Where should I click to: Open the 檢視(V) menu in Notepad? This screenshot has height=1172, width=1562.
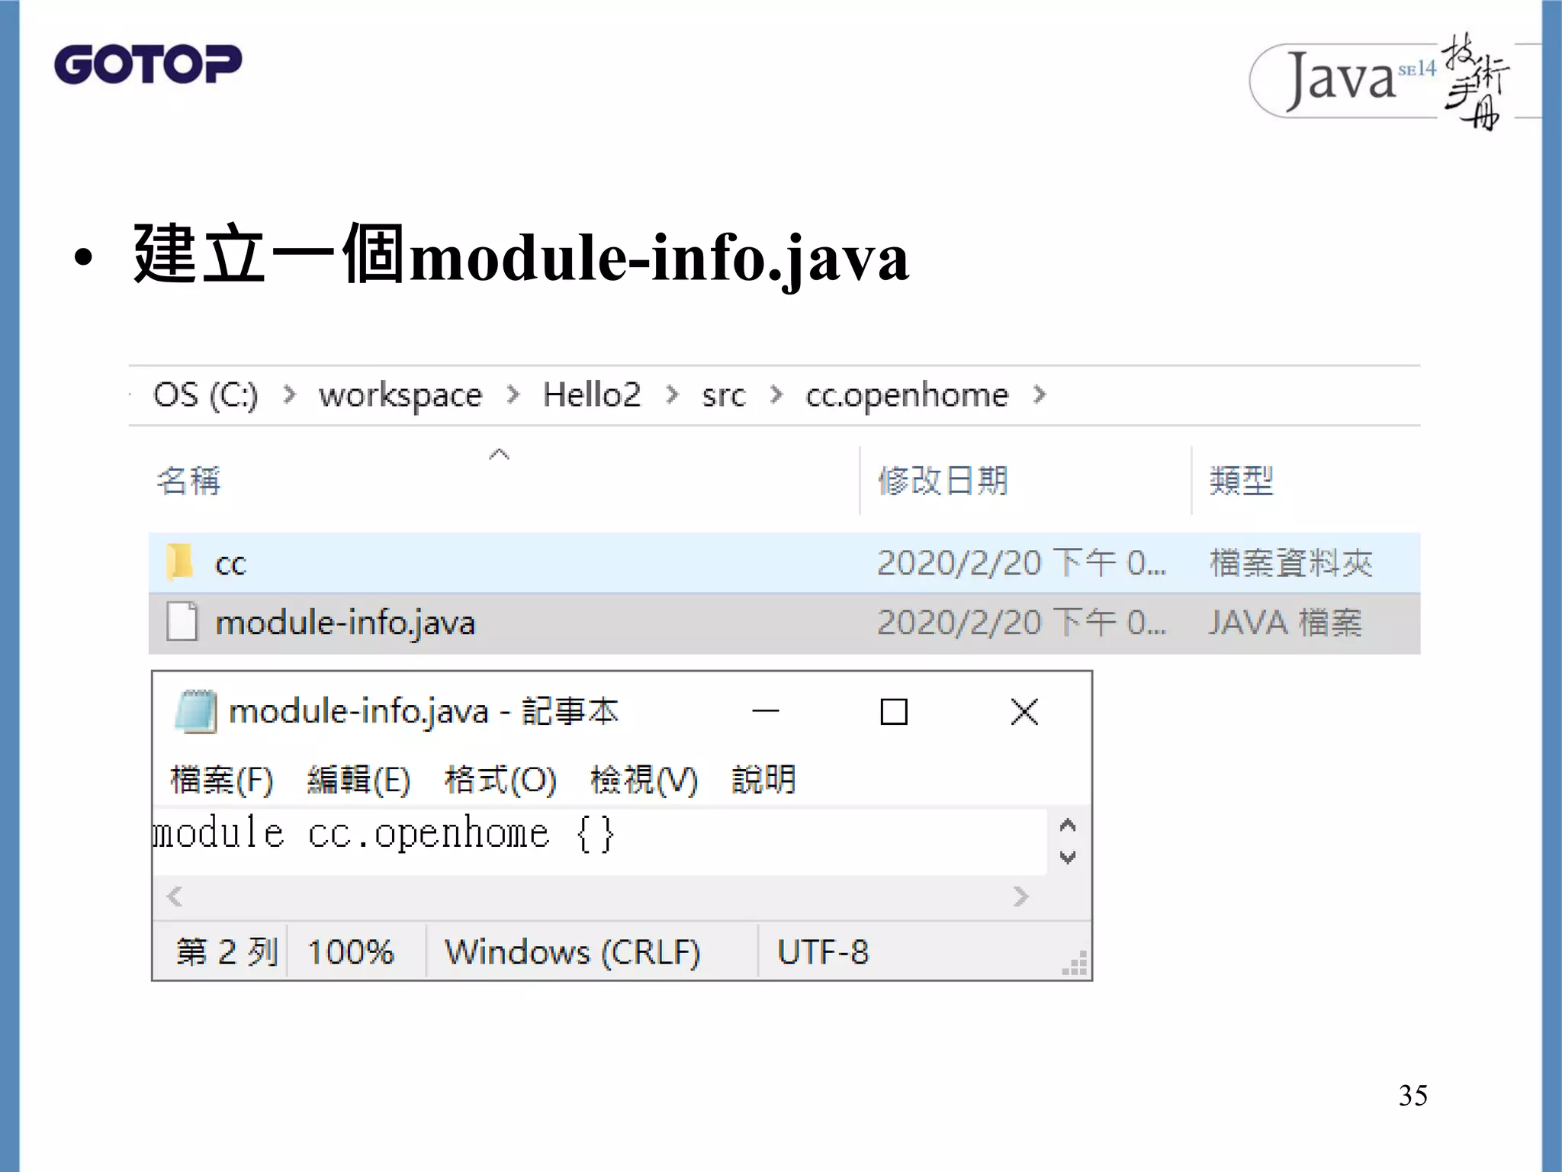(x=644, y=780)
